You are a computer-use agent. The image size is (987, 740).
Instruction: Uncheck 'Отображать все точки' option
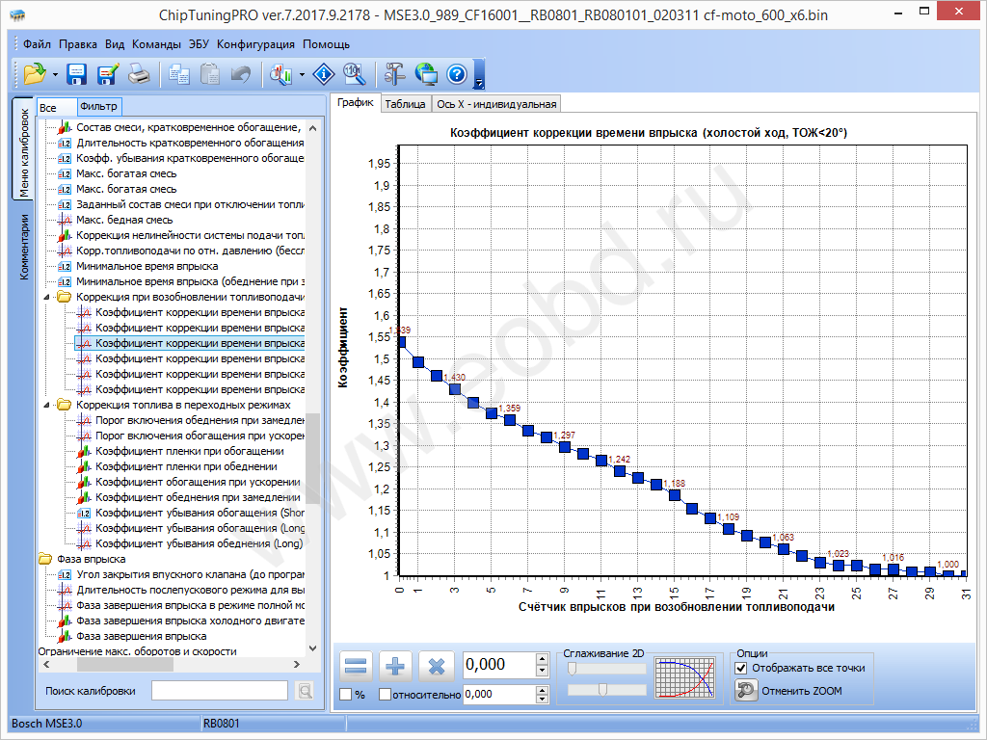click(x=740, y=668)
